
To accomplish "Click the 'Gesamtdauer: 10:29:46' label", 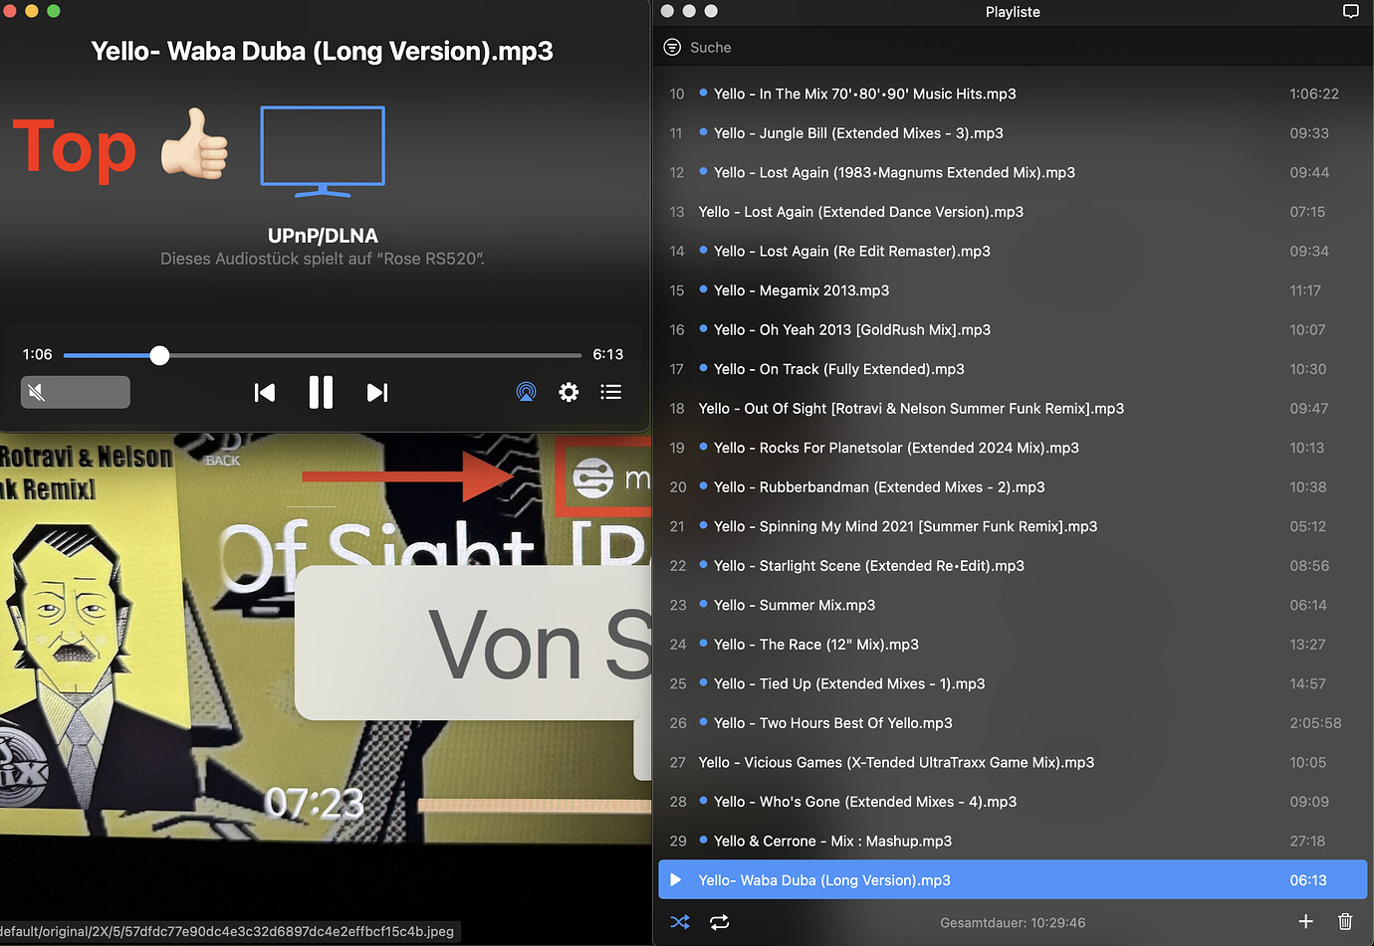I will tap(1013, 922).
